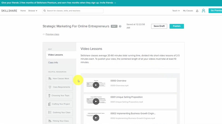Play the Unique Selling Proposition video
Viewport: 222px width, 124px height.
pyautogui.click(x=96, y=101)
